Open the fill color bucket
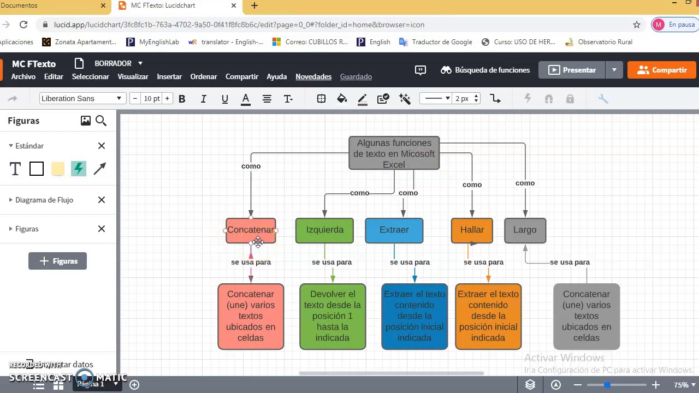This screenshot has height=393, width=699. pyautogui.click(x=342, y=99)
